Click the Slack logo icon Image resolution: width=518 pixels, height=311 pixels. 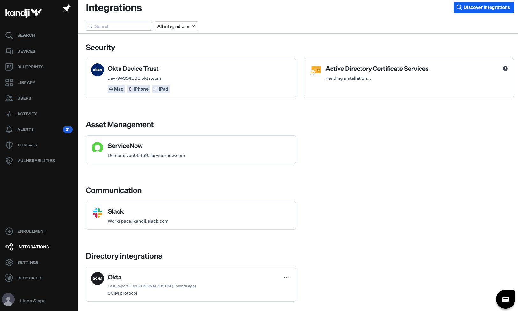point(98,213)
